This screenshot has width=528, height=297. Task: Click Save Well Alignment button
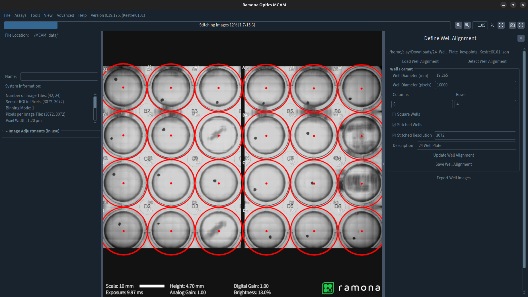click(453, 164)
